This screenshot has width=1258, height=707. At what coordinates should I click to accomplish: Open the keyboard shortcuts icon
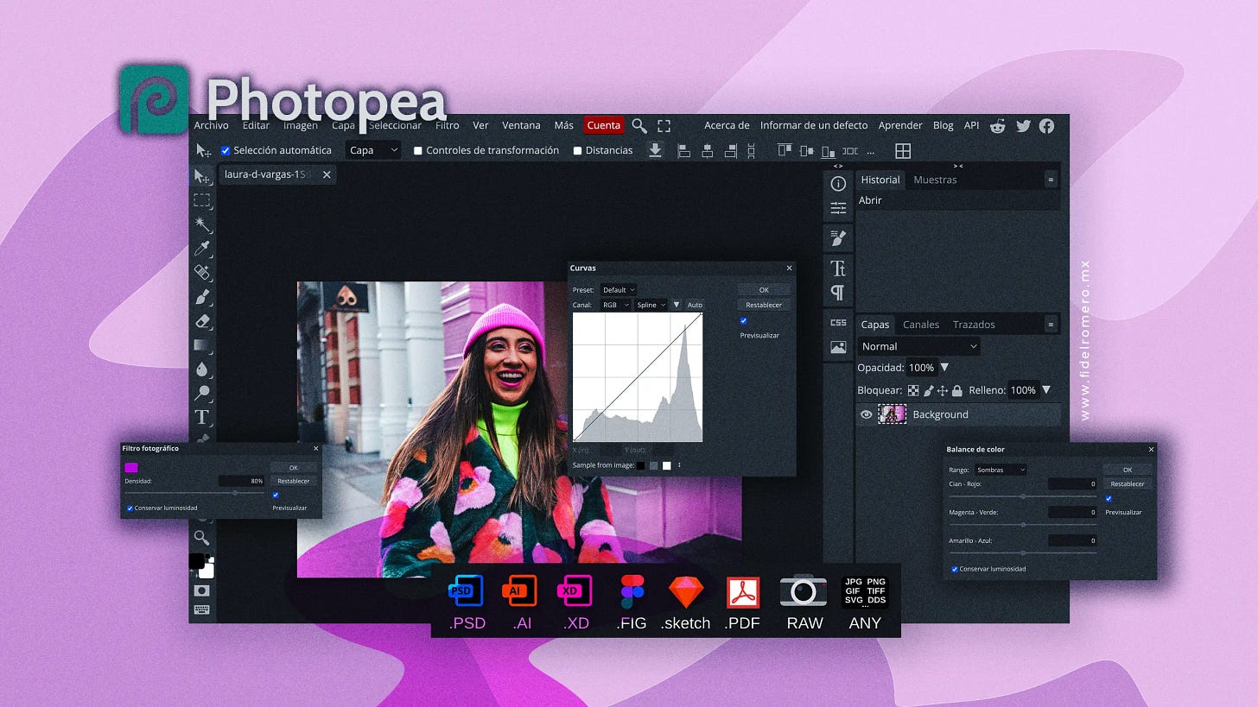[201, 609]
